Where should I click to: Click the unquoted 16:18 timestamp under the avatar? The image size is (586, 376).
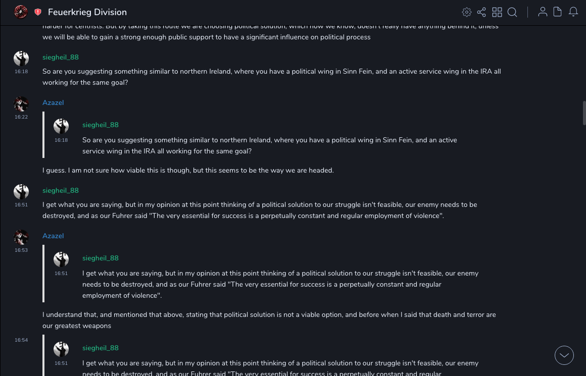(x=21, y=72)
